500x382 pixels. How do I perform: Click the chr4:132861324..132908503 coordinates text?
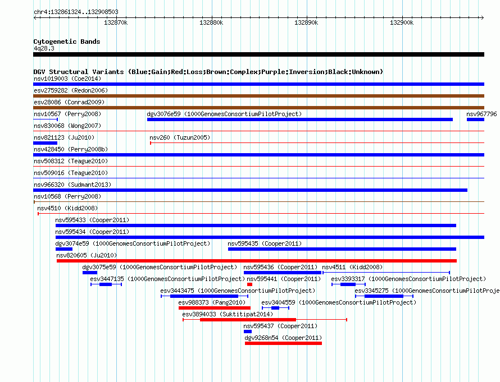(x=76, y=12)
